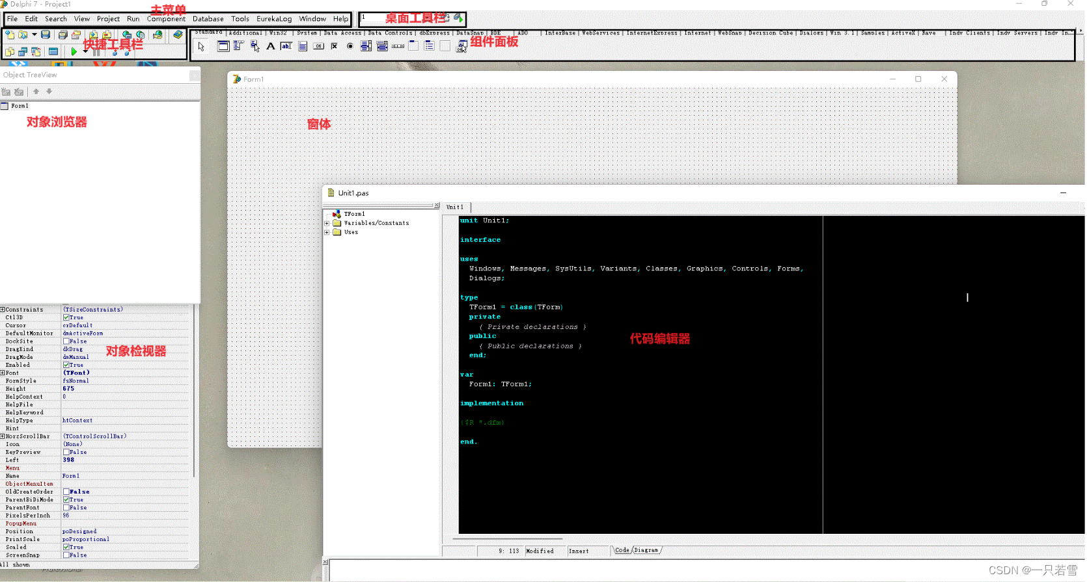Pick the ScrollBar component icon
1087x582 pixels.
click(398, 46)
